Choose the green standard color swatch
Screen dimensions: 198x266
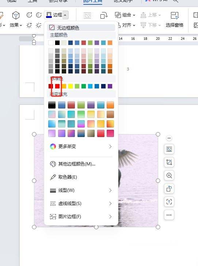[x=84, y=86]
